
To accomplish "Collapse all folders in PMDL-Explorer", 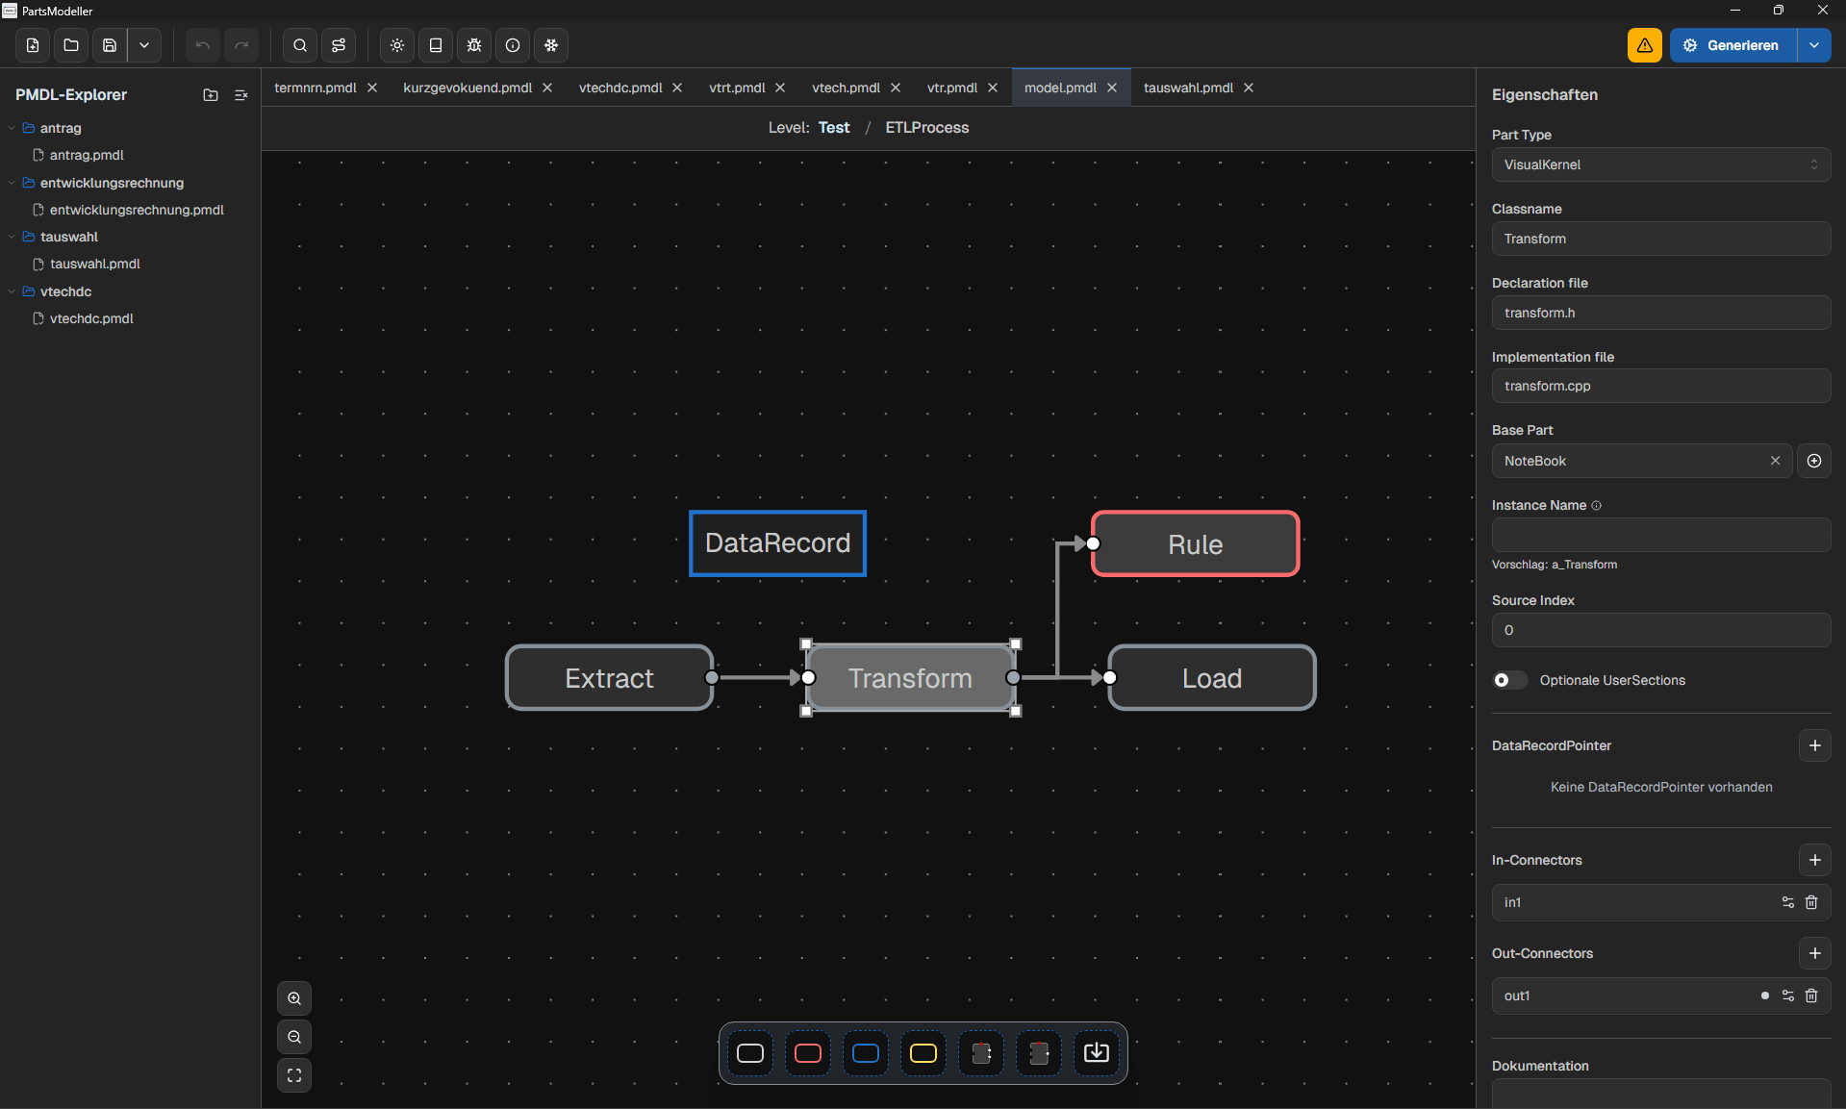I will pyautogui.click(x=241, y=95).
